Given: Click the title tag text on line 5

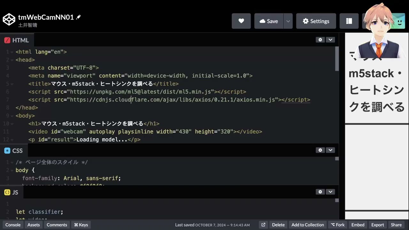Looking at the screenshot, I should 102,84.
